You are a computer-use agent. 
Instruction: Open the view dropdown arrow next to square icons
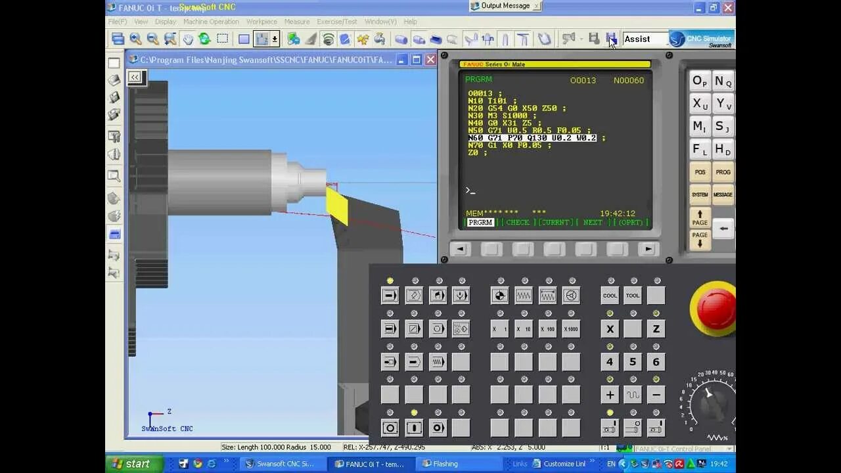coord(275,39)
